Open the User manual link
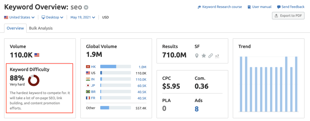 pyautogui.click(x=260, y=7)
